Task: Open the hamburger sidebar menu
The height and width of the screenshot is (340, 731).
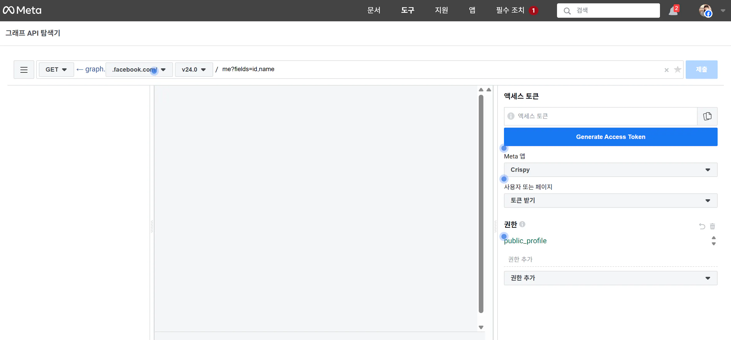Action: click(x=24, y=70)
